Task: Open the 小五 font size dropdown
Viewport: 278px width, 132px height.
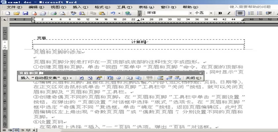Action: pos(211,13)
